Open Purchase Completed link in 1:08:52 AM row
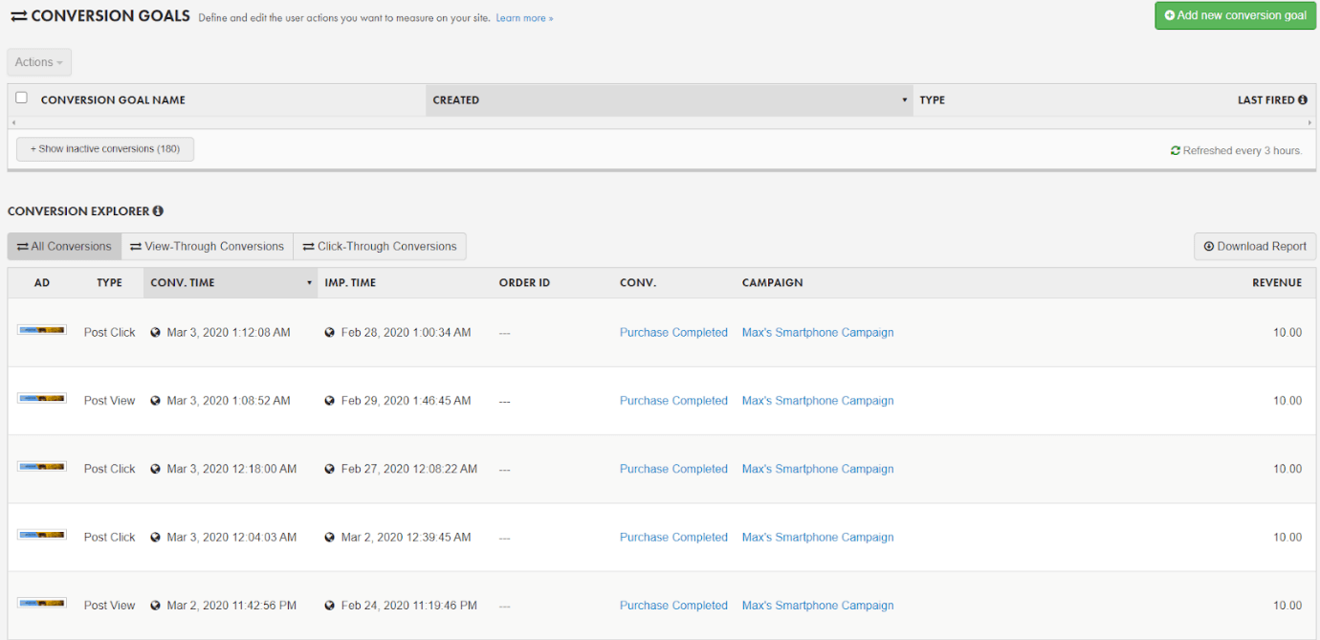1320x640 pixels. point(673,401)
